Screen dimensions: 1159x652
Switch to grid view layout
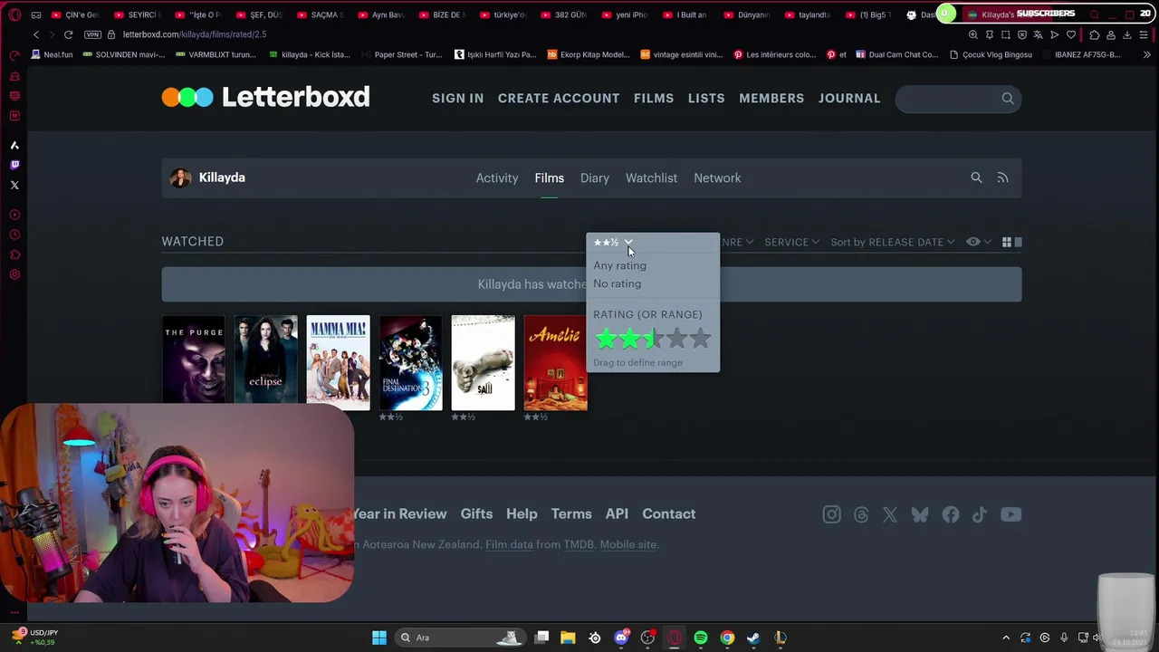(x=1007, y=242)
